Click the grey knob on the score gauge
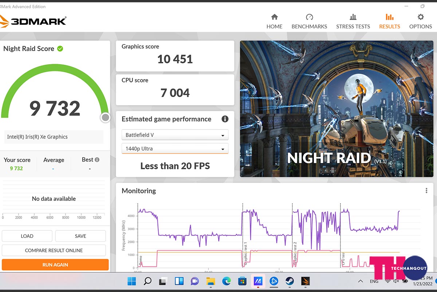 [x=105, y=117]
